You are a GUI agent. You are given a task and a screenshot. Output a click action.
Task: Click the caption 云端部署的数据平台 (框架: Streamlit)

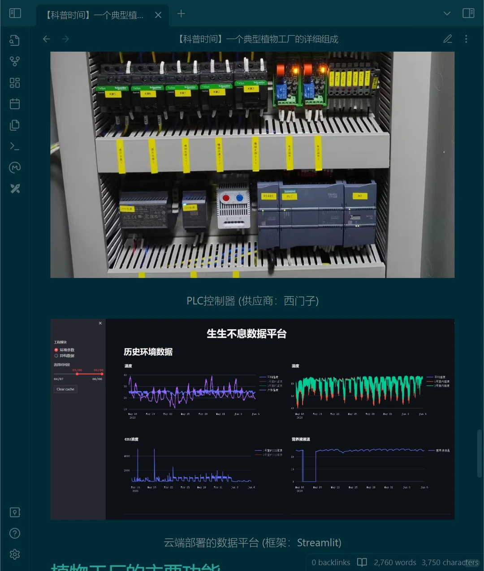tap(252, 543)
